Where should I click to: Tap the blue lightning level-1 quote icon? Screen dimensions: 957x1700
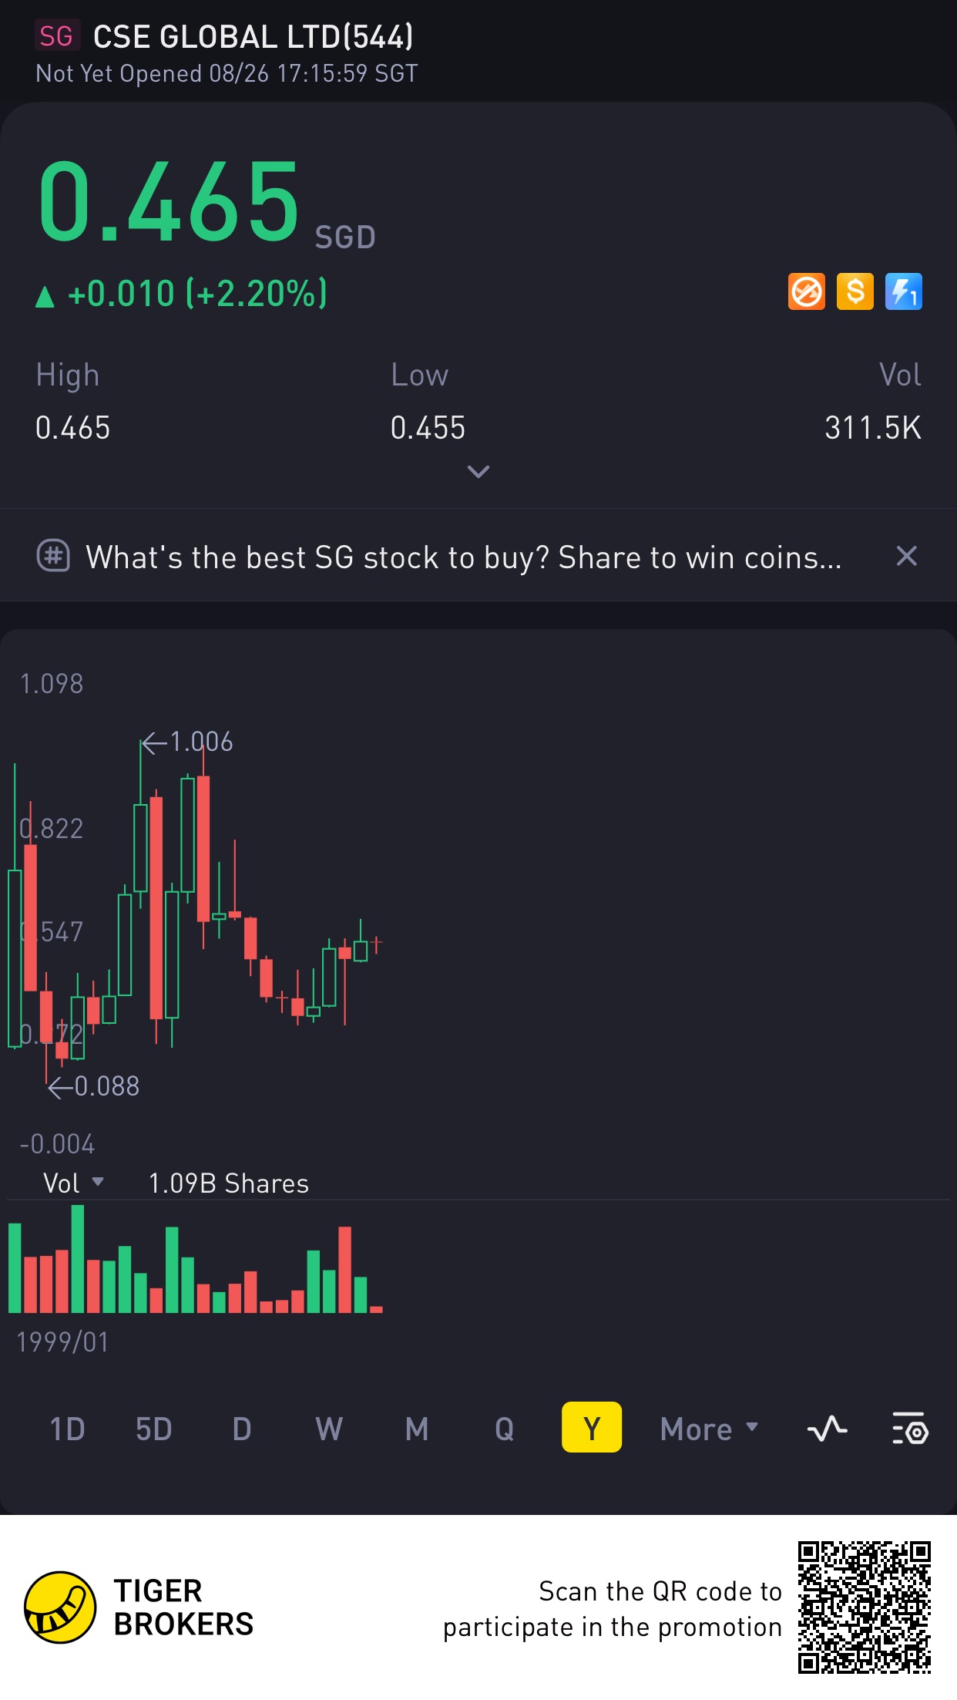(903, 292)
